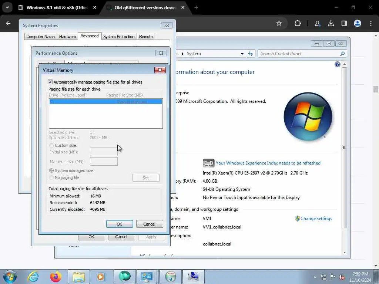Open the System Properties taskbar icon
The width and height of the screenshot is (379, 284).
pyautogui.click(x=193, y=277)
